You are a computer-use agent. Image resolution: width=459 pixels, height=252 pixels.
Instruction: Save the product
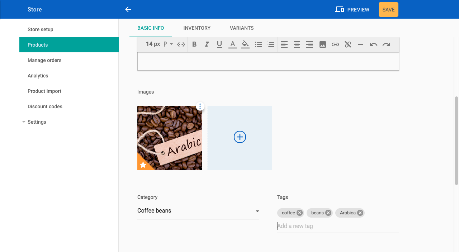(x=388, y=10)
